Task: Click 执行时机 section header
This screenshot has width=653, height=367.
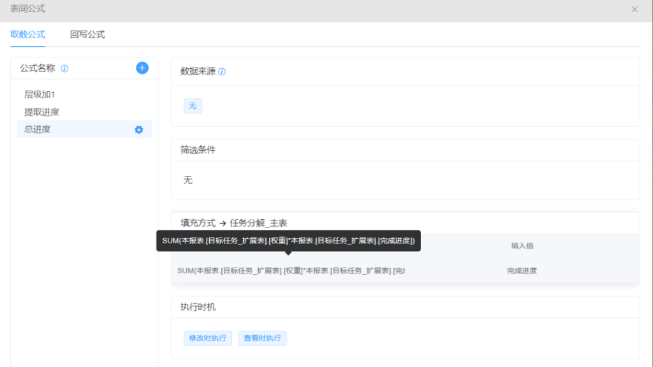Action: (198, 307)
